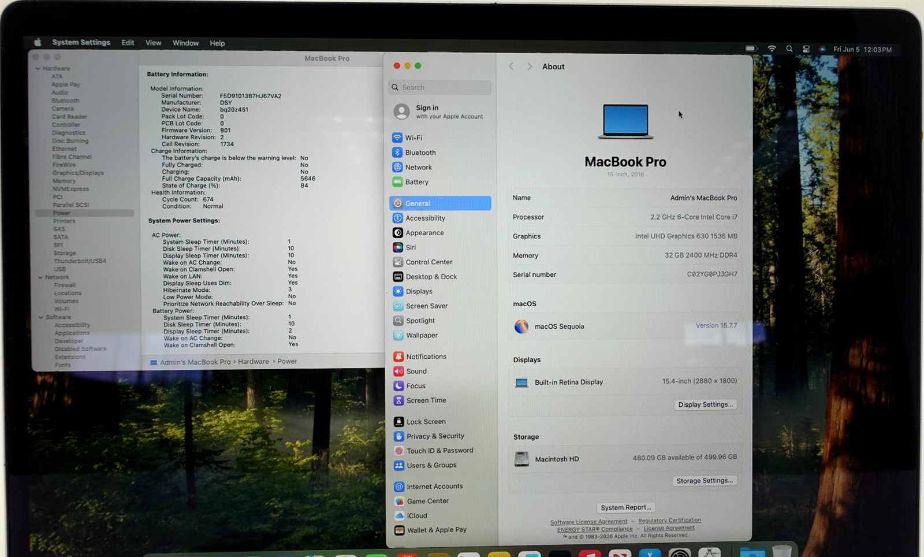The width and height of the screenshot is (924, 557).
Task: Open the Apple menu
Action: 38,42
